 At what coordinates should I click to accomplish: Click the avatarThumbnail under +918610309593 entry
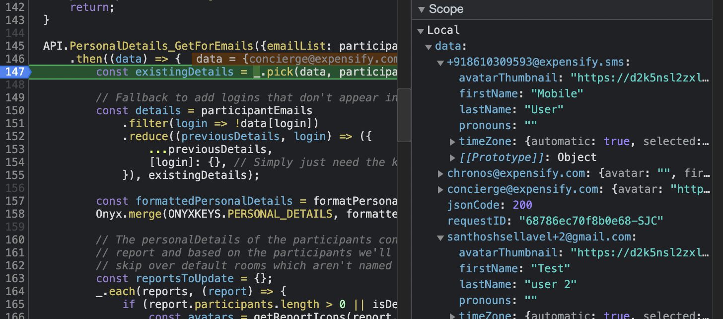coord(584,78)
